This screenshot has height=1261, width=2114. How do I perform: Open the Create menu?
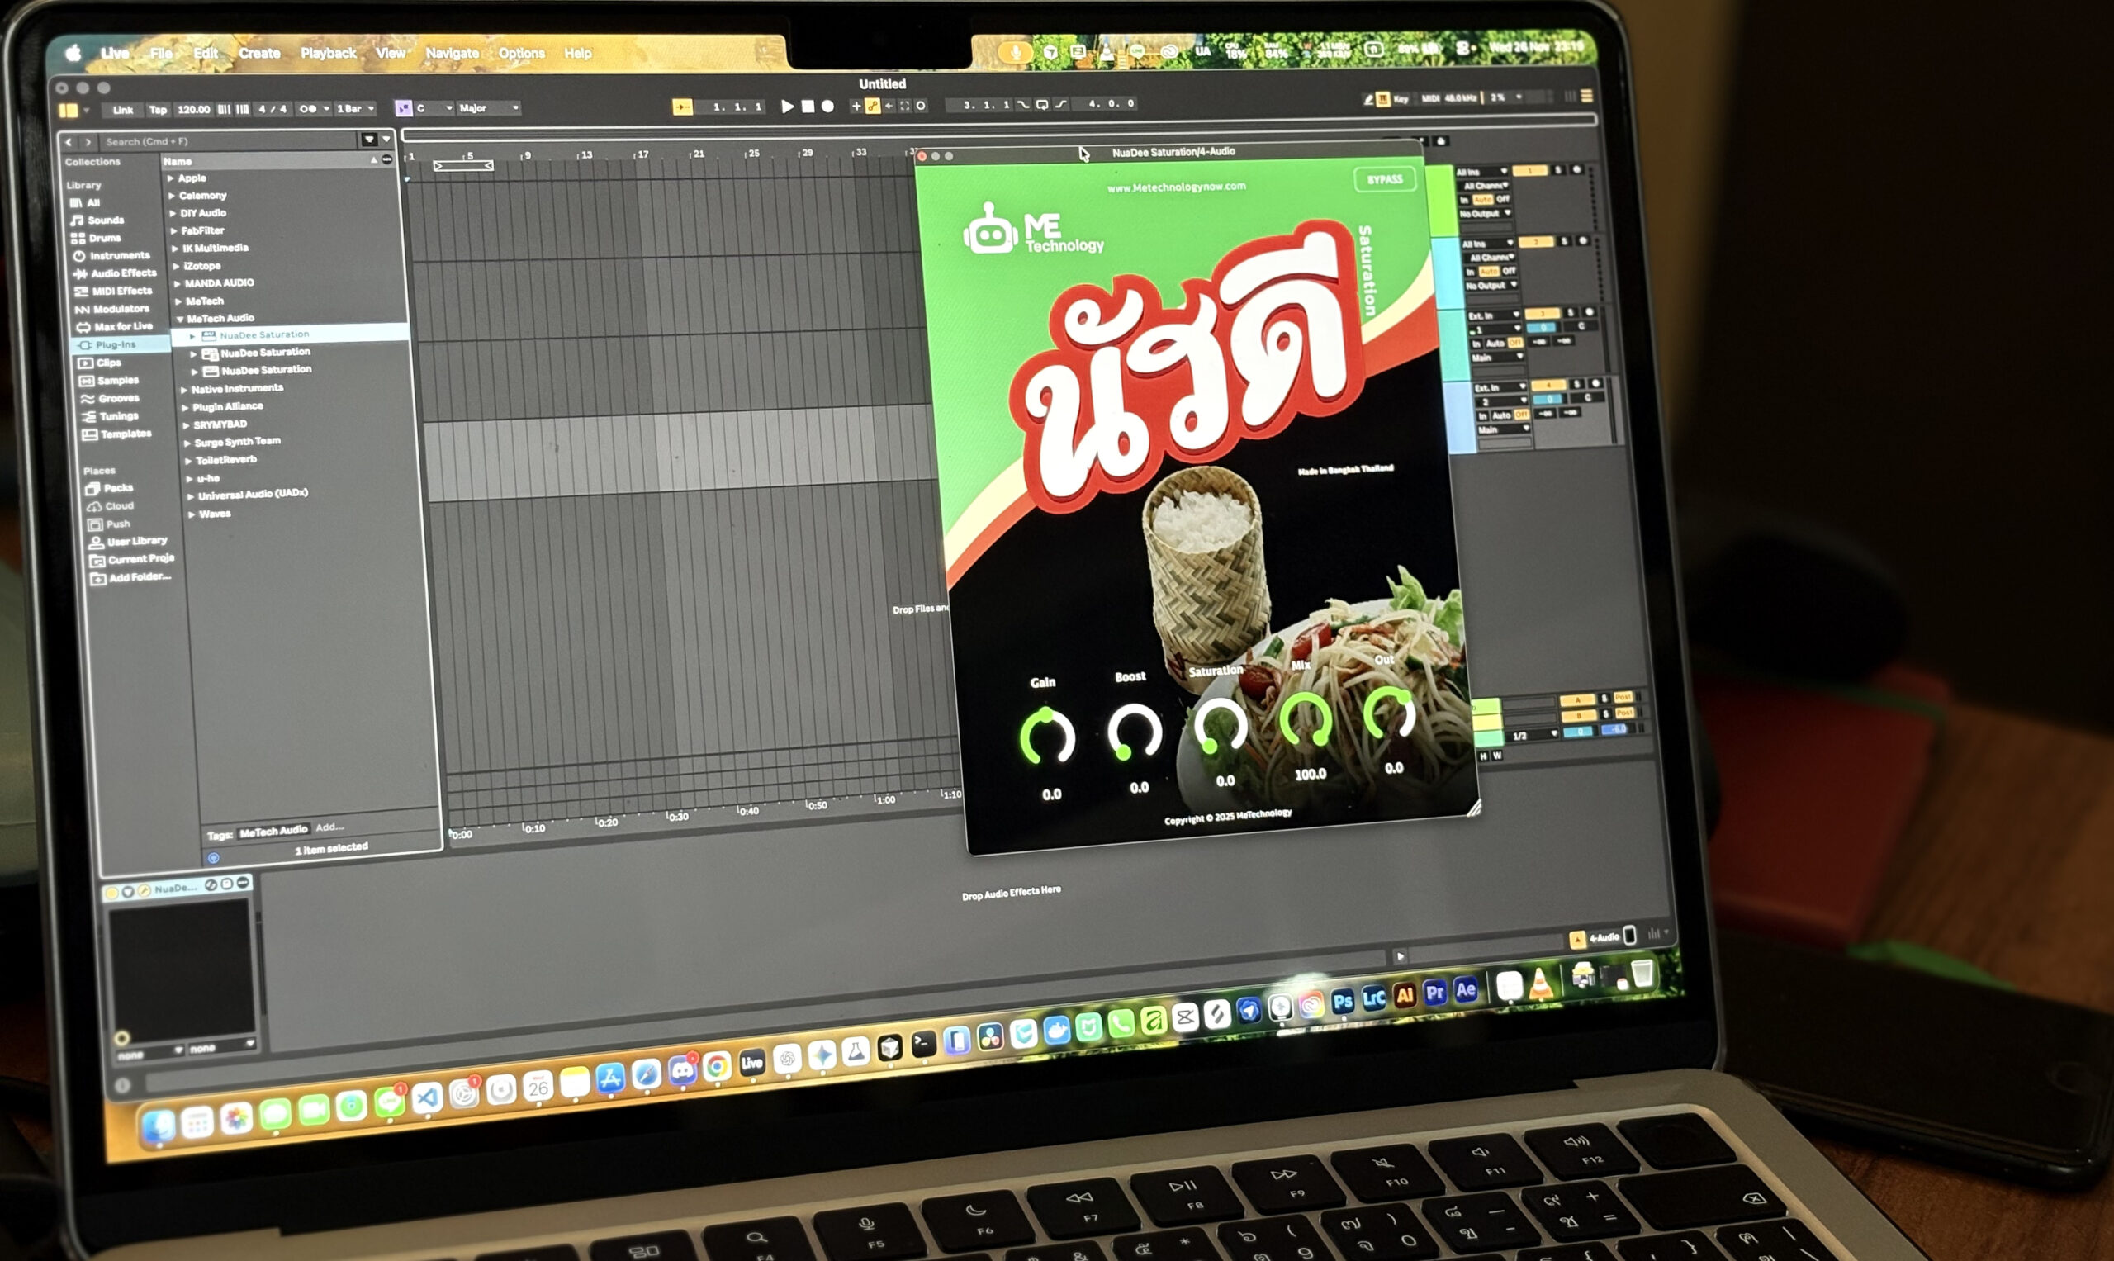[x=259, y=53]
